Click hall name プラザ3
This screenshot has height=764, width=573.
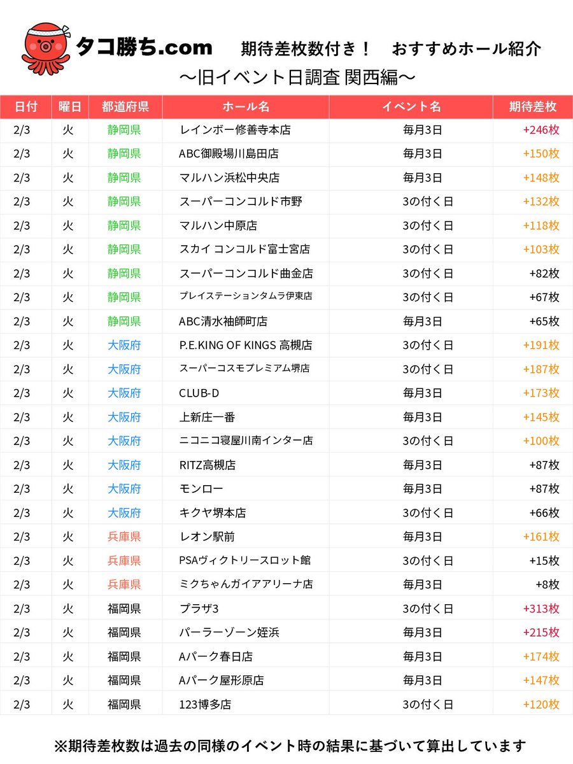(x=199, y=609)
